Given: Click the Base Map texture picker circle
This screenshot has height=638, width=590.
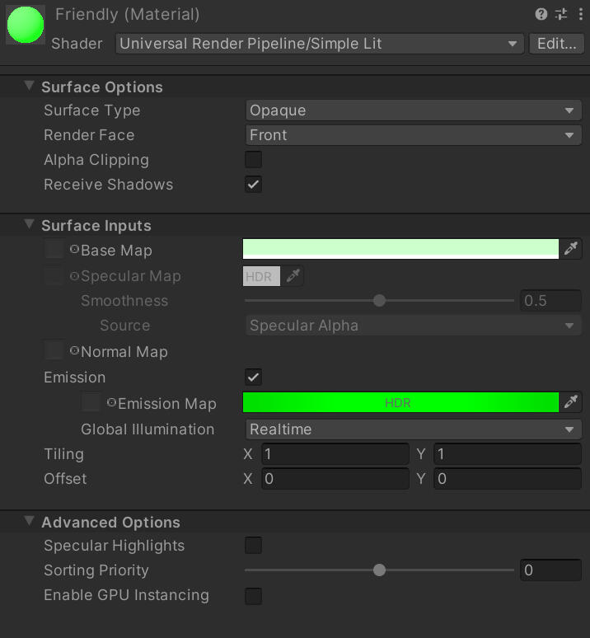Looking at the screenshot, I should pyautogui.click(x=75, y=250).
